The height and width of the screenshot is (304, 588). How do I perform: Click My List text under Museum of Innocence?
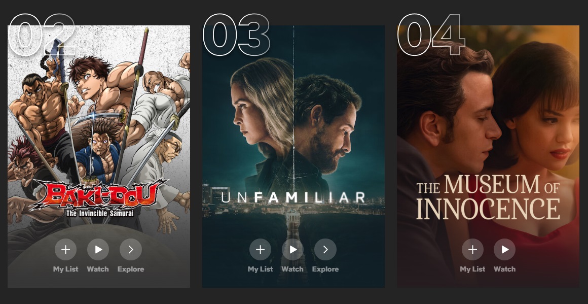tap(472, 269)
